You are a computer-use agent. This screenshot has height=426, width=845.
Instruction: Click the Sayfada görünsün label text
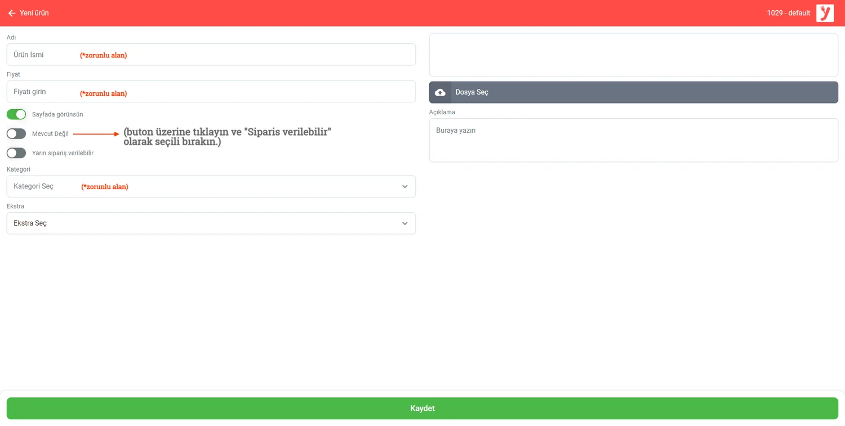(57, 114)
